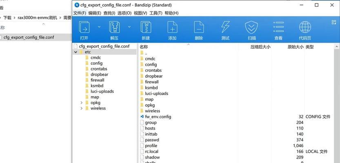Select dropbear folder in left tree

[99, 75]
